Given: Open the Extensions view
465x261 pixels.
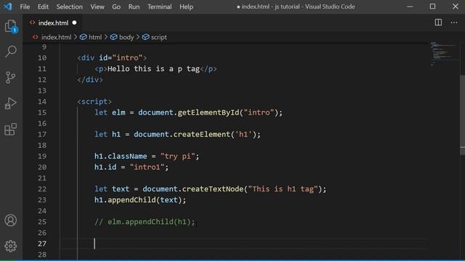Looking at the screenshot, I should (x=10, y=129).
